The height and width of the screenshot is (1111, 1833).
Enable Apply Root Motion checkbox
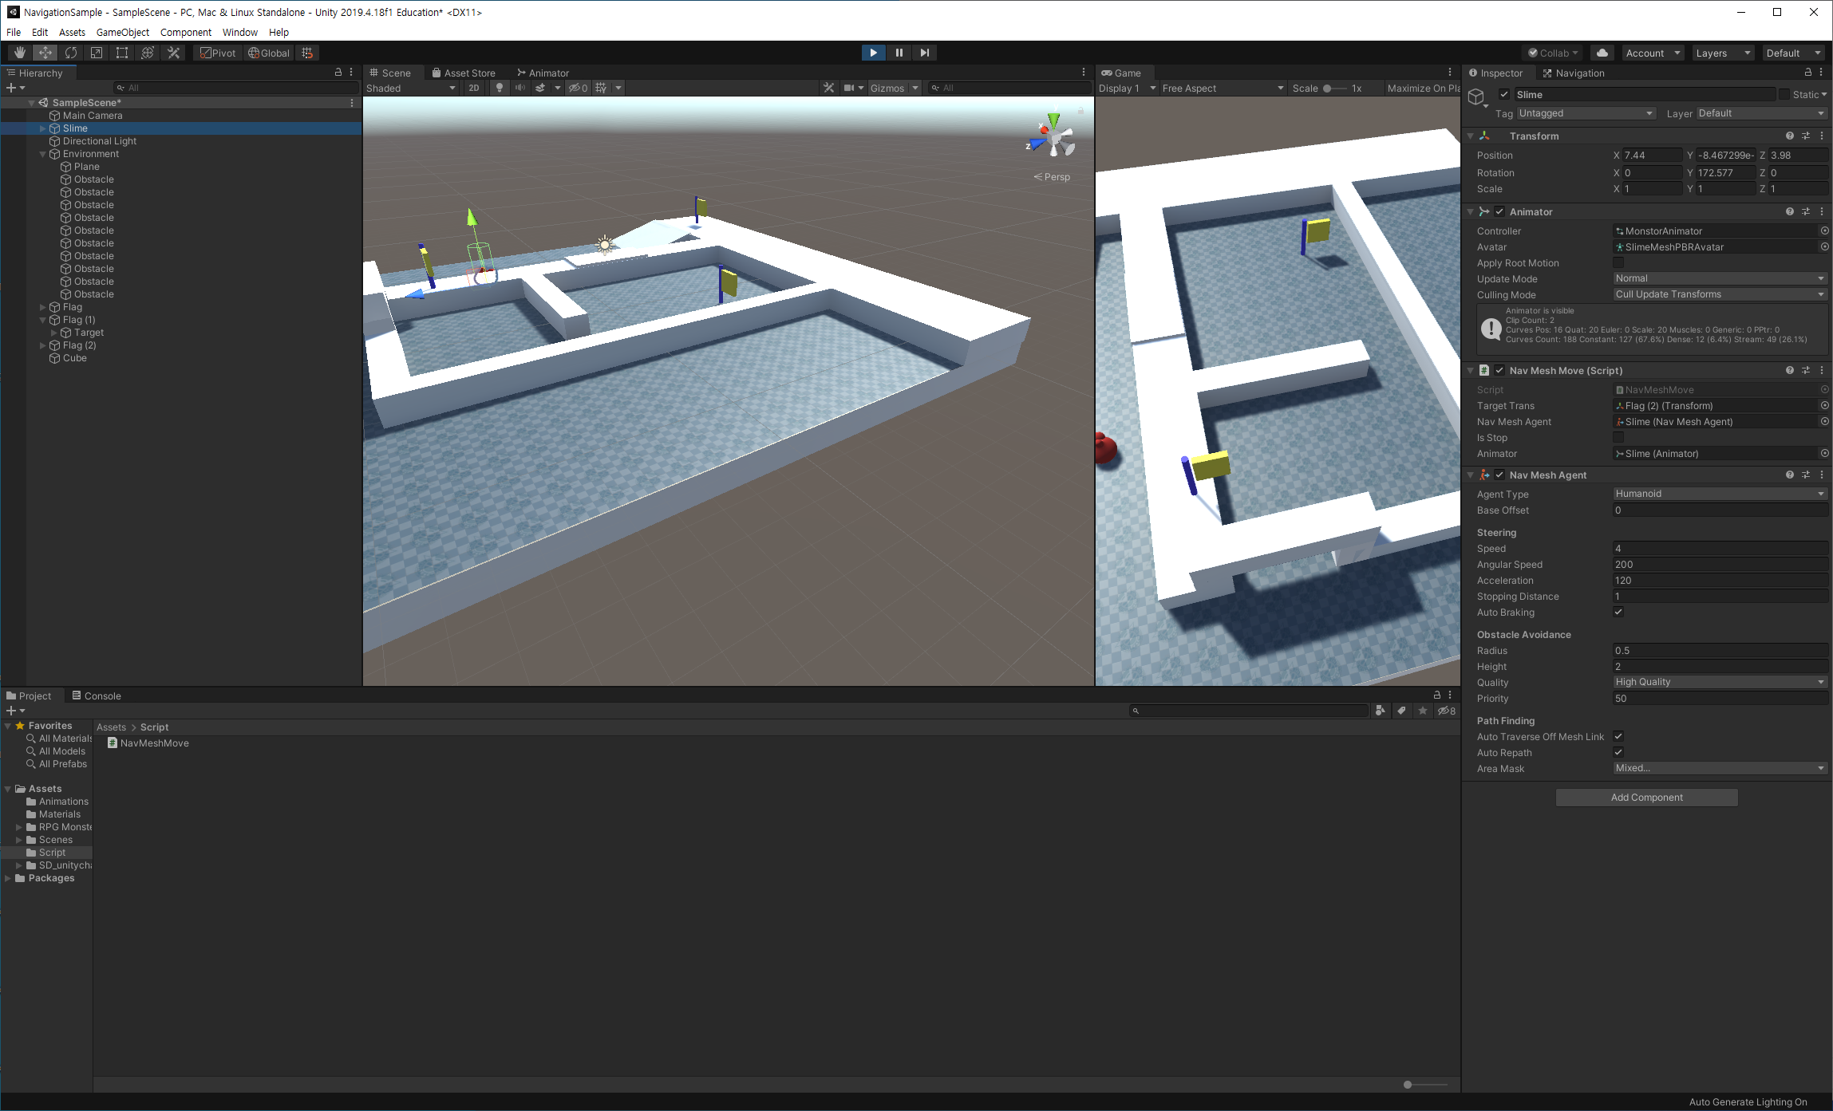pyautogui.click(x=1618, y=262)
